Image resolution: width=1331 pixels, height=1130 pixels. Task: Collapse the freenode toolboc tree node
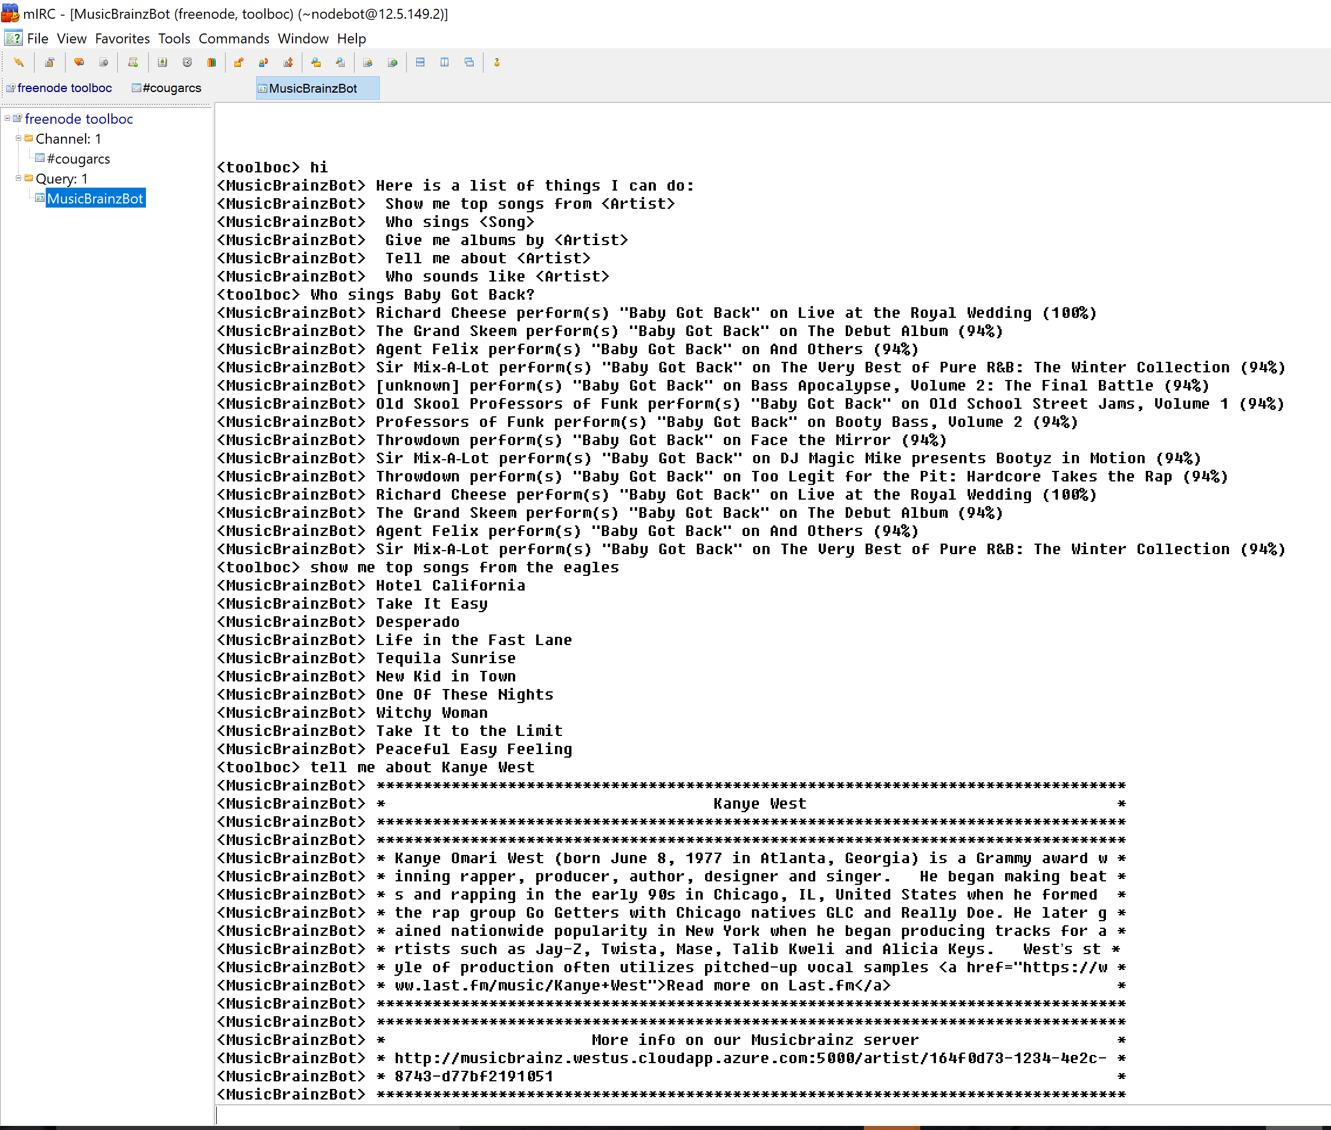coord(7,118)
